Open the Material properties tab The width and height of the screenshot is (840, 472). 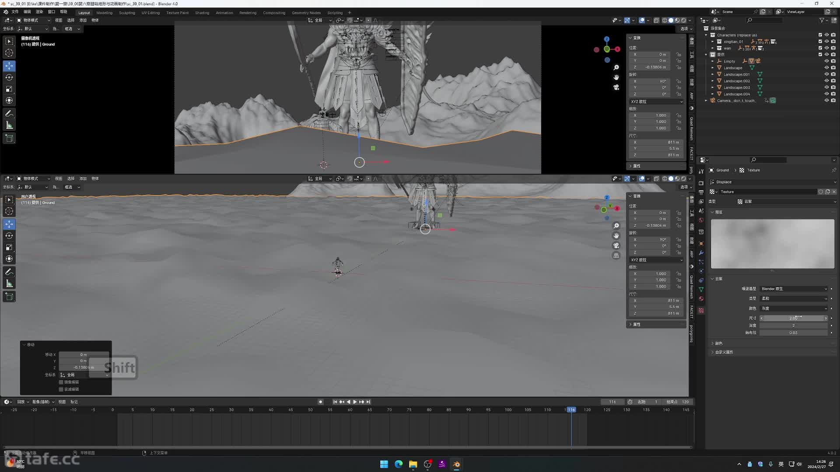(701, 299)
